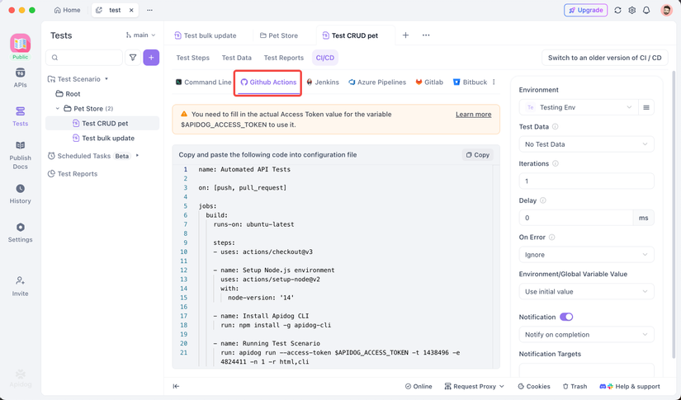Switch to the Jenkins tab

click(323, 82)
